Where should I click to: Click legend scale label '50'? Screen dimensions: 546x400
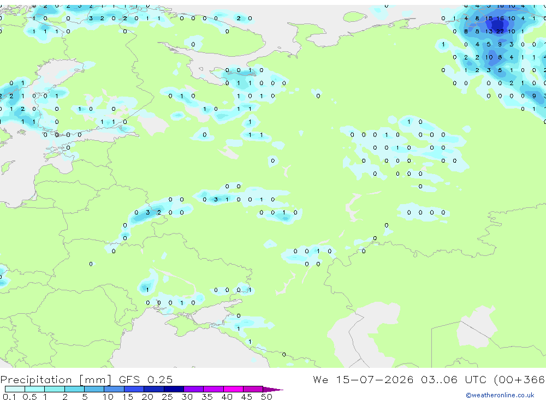pyautogui.click(x=266, y=397)
